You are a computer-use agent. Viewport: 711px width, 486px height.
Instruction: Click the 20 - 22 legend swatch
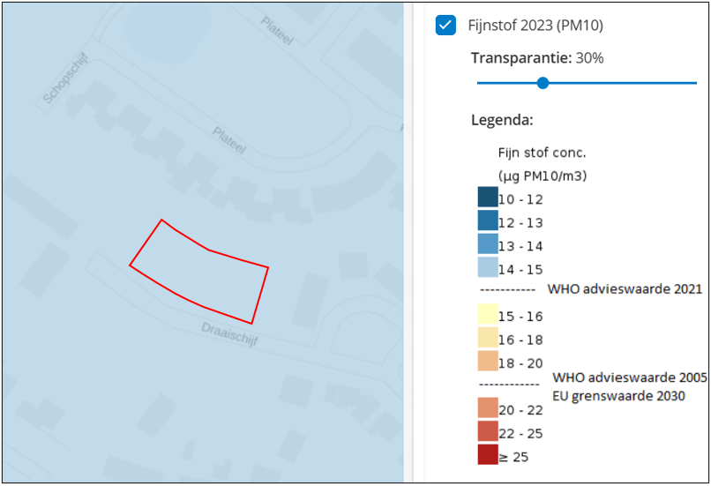pos(488,407)
